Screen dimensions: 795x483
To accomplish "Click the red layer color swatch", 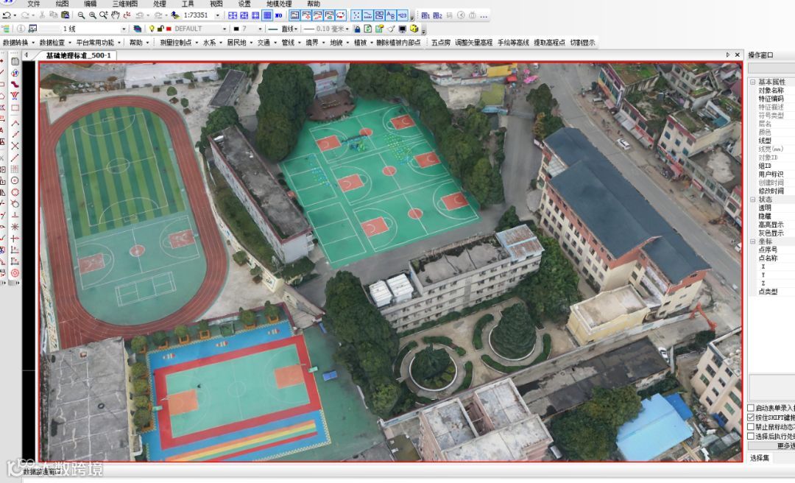I will tap(169, 29).
